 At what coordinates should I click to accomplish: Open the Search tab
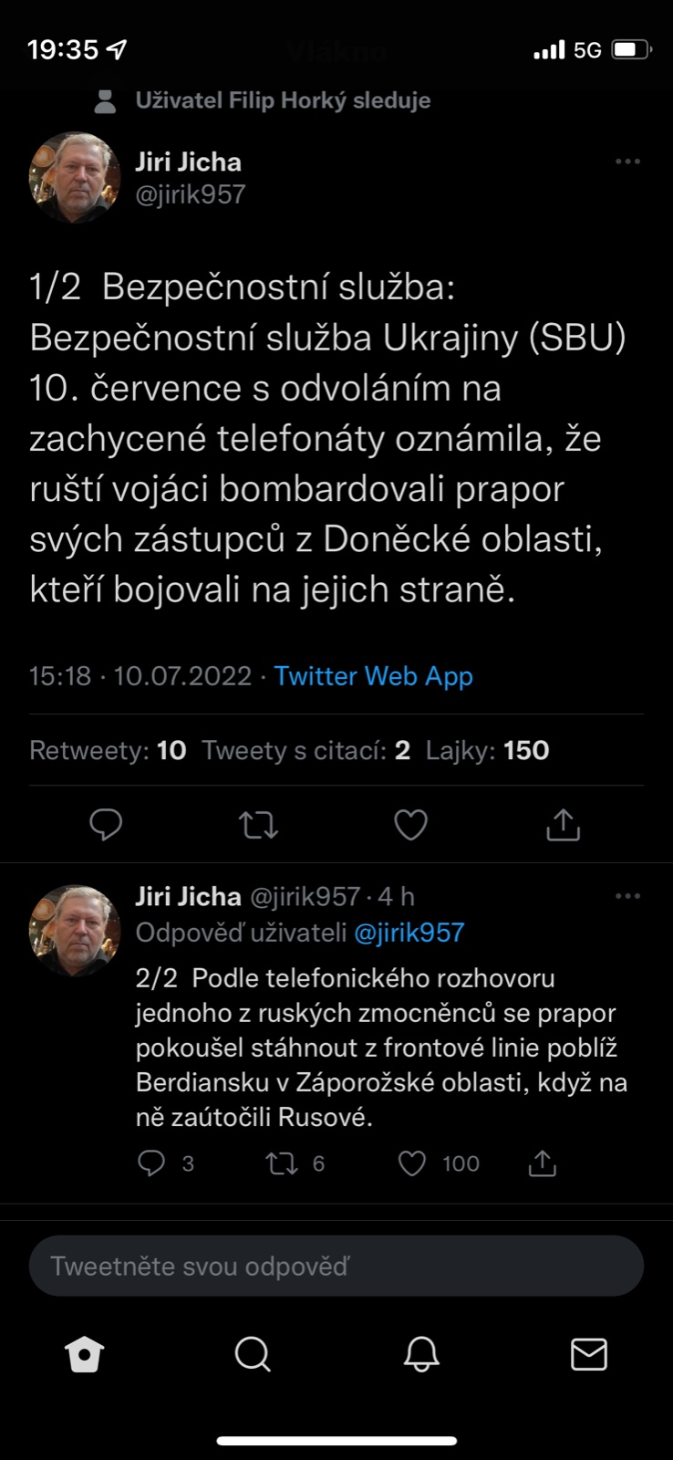click(x=253, y=1355)
